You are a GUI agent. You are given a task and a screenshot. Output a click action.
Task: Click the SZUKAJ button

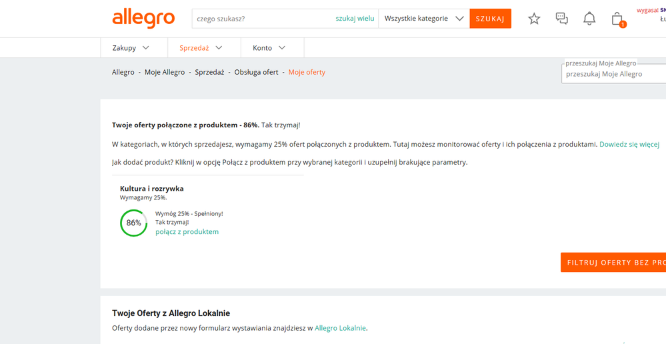490,19
